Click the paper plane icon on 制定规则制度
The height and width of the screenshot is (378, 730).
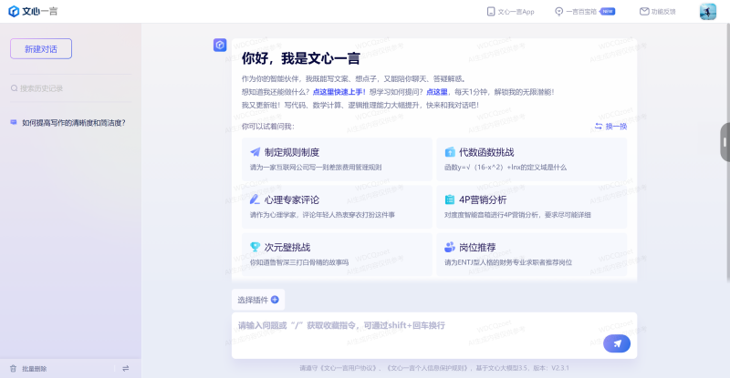pyautogui.click(x=255, y=152)
